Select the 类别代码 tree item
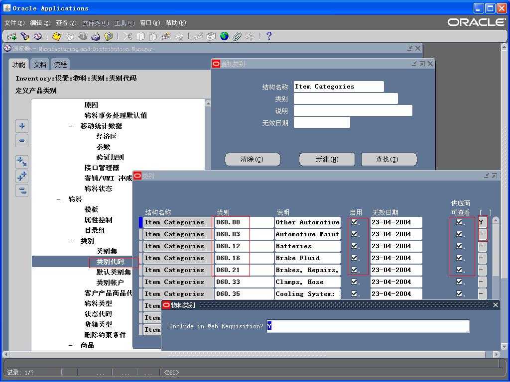Viewport: 510px width, 382px height. [x=110, y=262]
